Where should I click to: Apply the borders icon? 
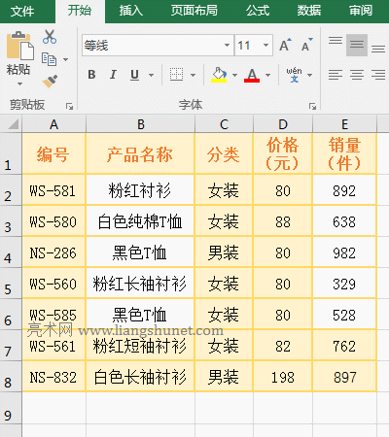point(177,75)
